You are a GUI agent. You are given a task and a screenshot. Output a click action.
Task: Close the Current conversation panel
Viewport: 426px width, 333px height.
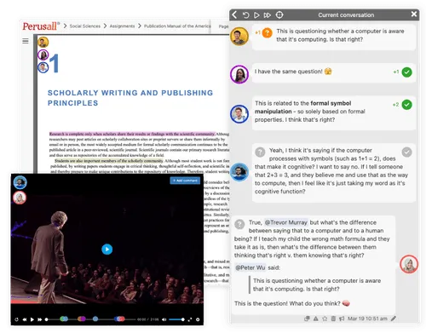tap(414, 14)
